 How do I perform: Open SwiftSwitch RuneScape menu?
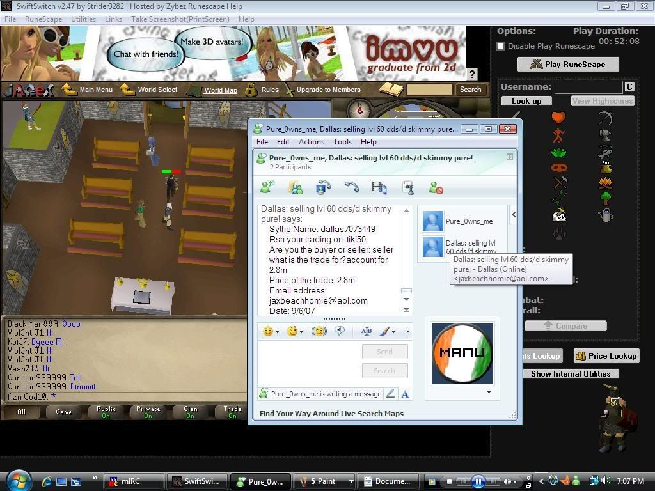(x=43, y=19)
